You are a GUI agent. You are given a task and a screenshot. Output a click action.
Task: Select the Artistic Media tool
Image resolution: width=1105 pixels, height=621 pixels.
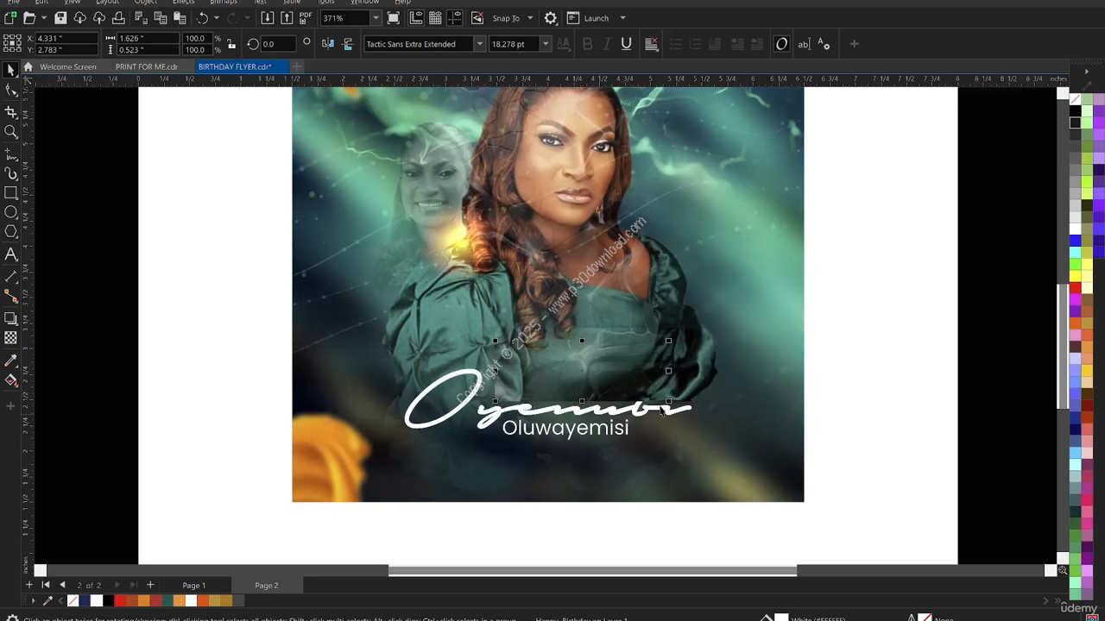point(10,173)
